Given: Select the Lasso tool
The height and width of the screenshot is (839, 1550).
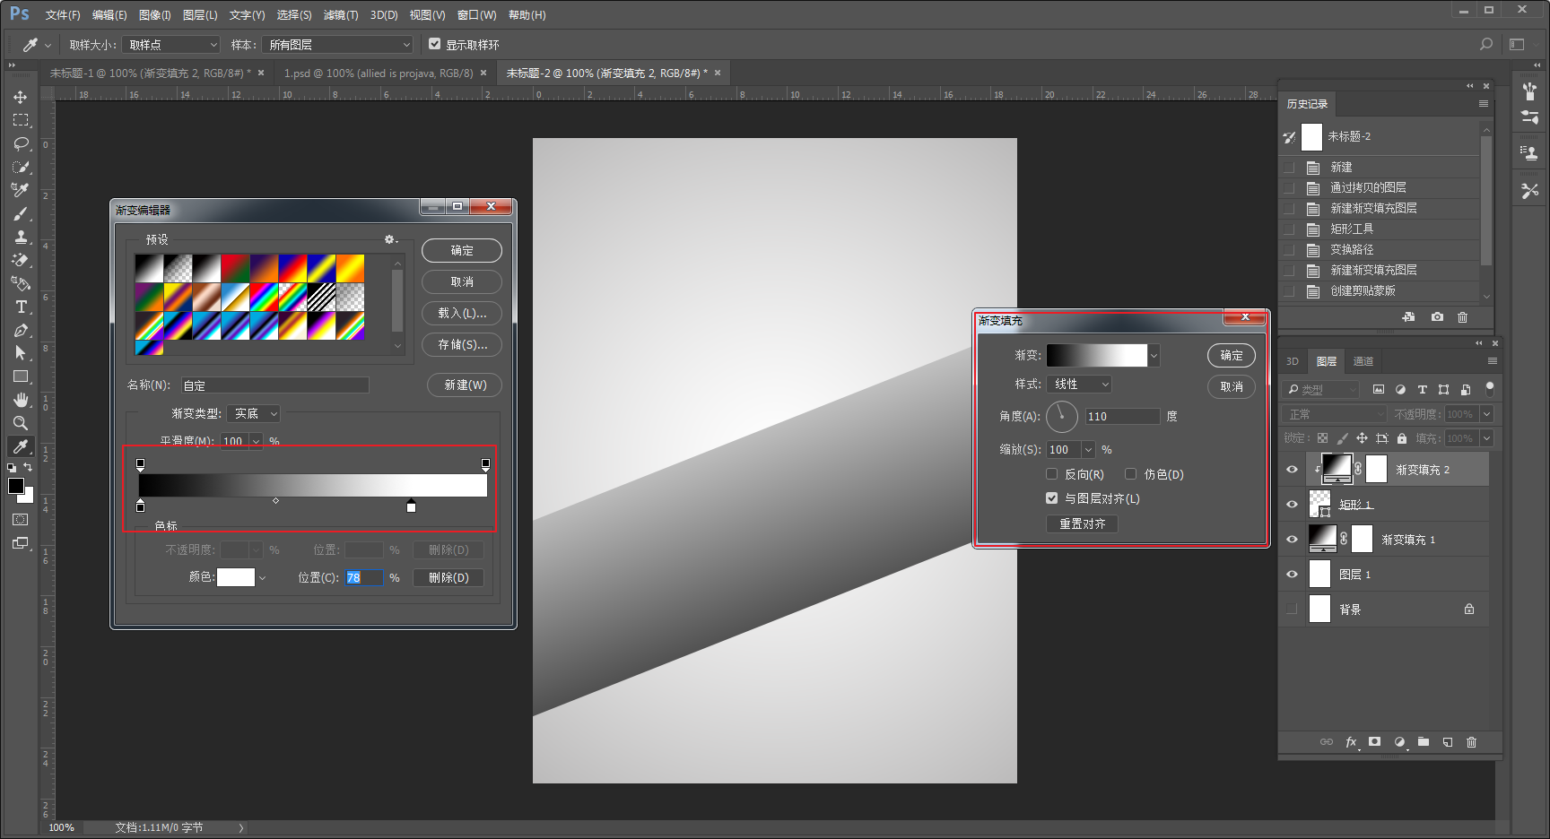Looking at the screenshot, I should click(21, 143).
